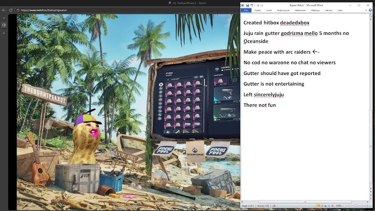Minimize the Word window
The width and height of the screenshot is (375, 211).
click(x=350, y=5)
